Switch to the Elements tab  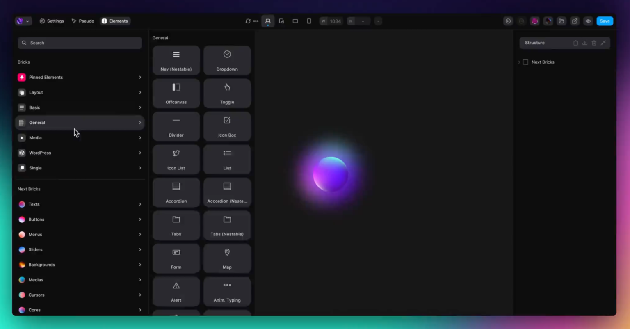[x=115, y=21]
